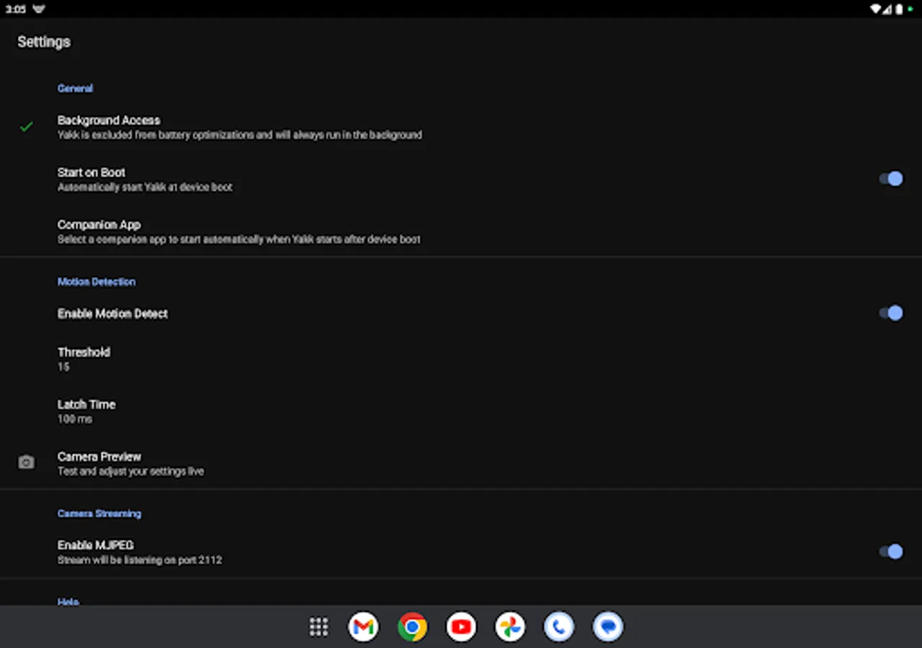Launch Gmail from the dock
The image size is (922, 648).
click(363, 626)
